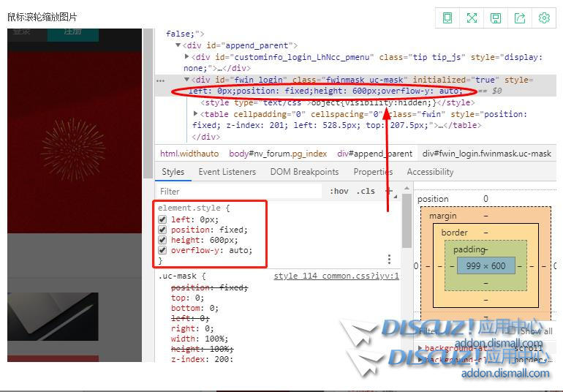Viewport: 563px width, 392px height.
Task: Open the Event Listeners tab
Action: pos(227,172)
